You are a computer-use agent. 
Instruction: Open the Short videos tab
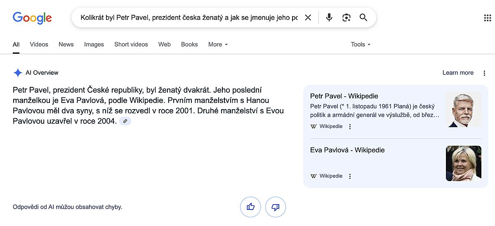point(131,44)
